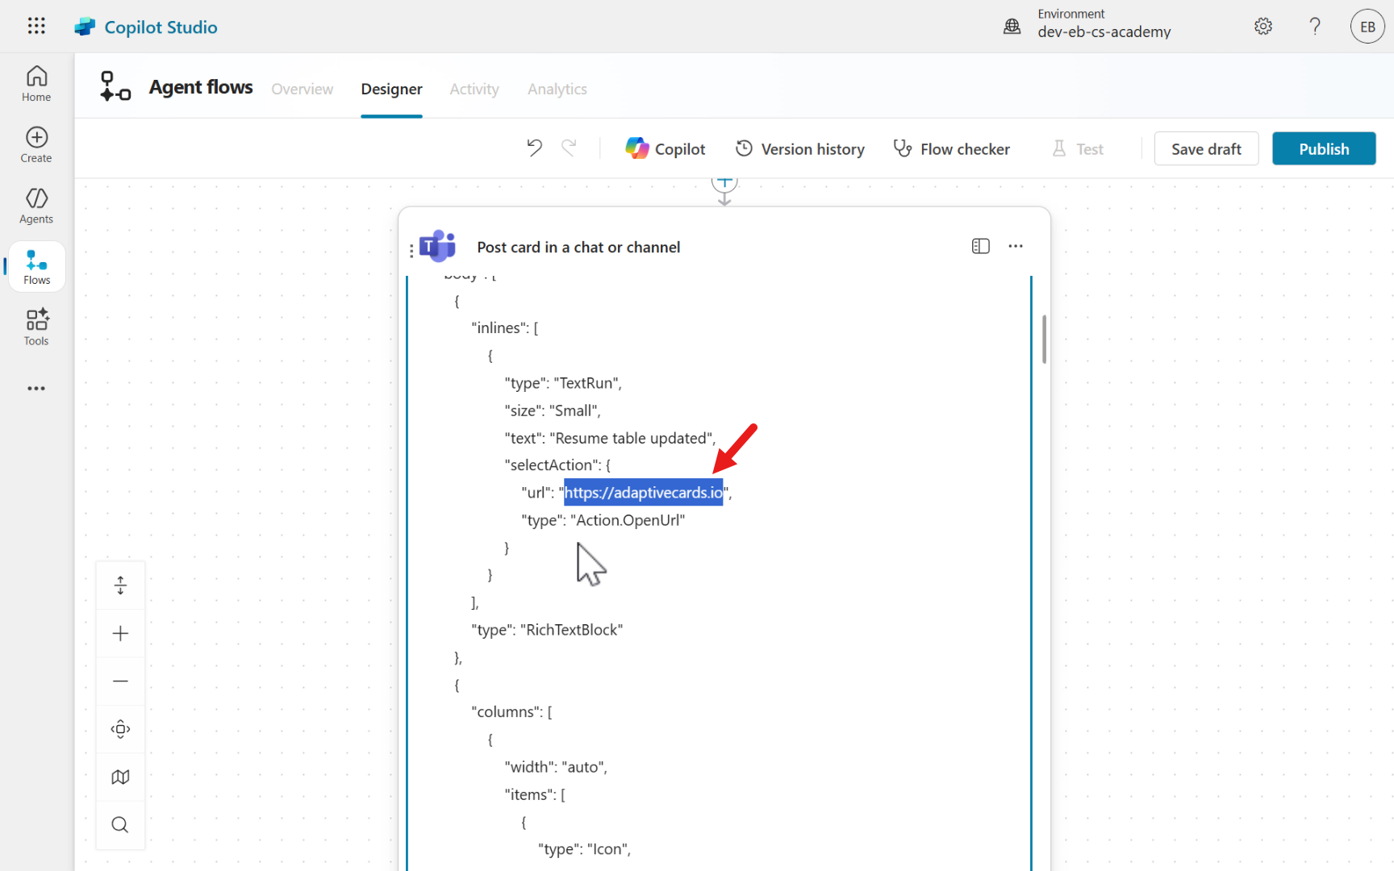Click the Save draft button
Image resolution: width=1394 pixels, height=871 pixels.
[x=1205, y=149]
